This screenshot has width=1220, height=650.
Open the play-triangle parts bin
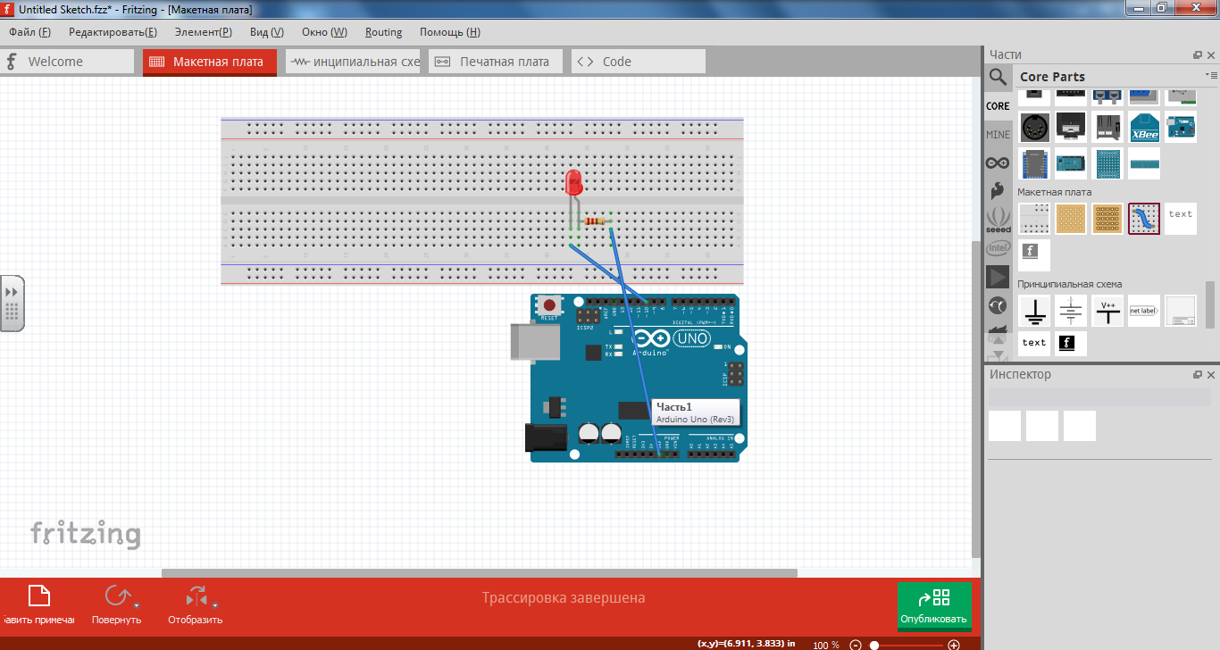point(998,277)
